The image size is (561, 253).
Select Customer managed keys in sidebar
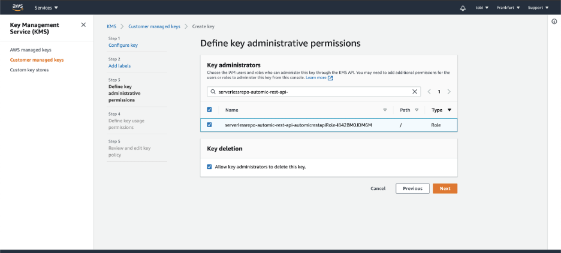coord(37,60)
